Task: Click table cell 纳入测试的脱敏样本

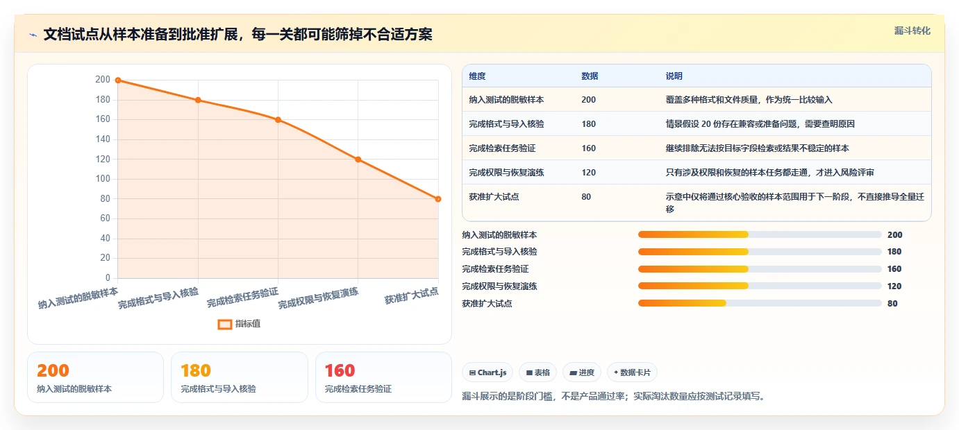Action: point(506,100)
